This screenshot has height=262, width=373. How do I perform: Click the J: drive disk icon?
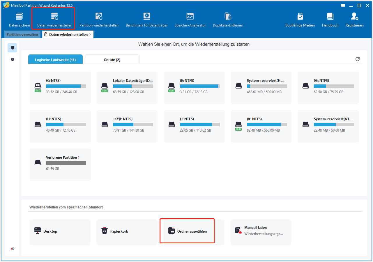pyautogui.click(x=172, y=124)
